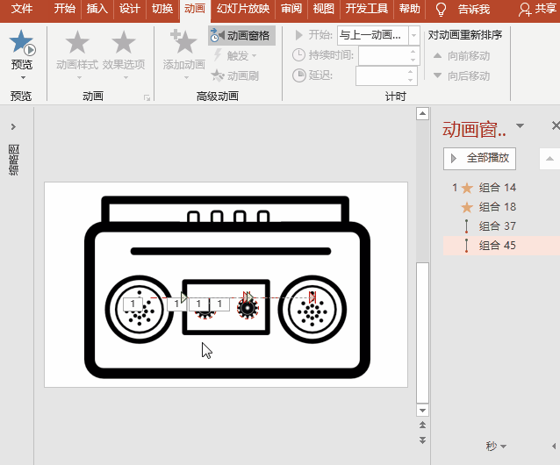
Task: Open the View tab
Action: (324, 9)
